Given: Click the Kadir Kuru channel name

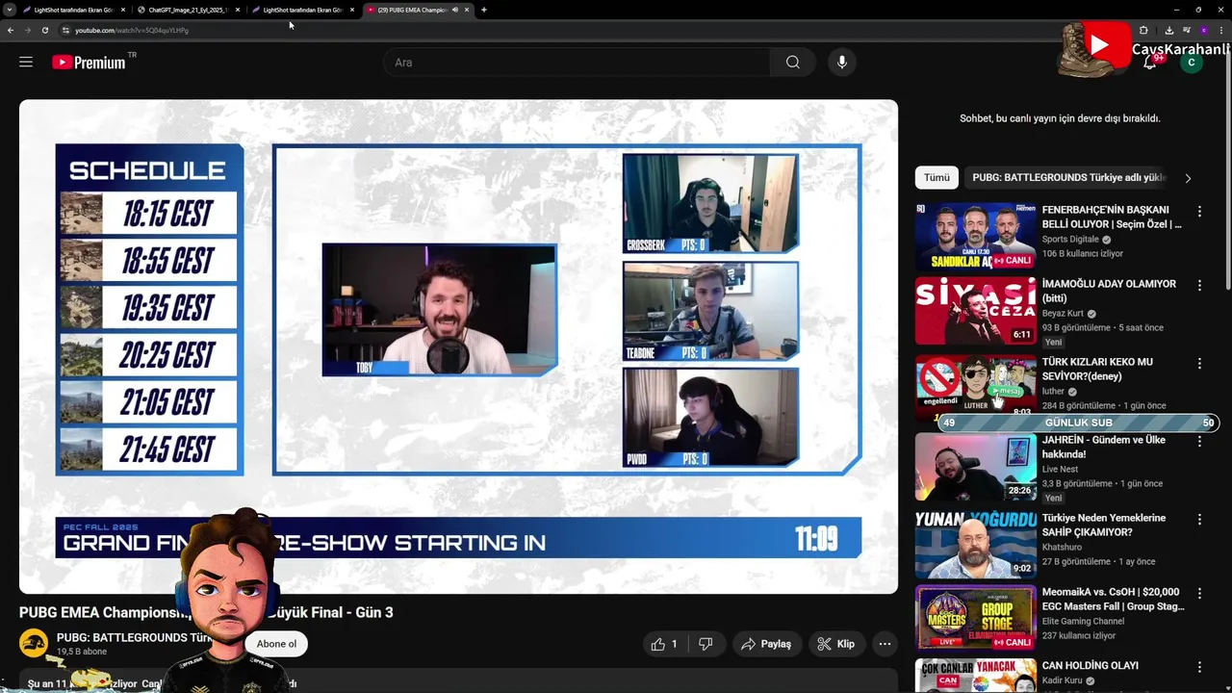Looking at the screenshot, I should [x=1064, y=680].
